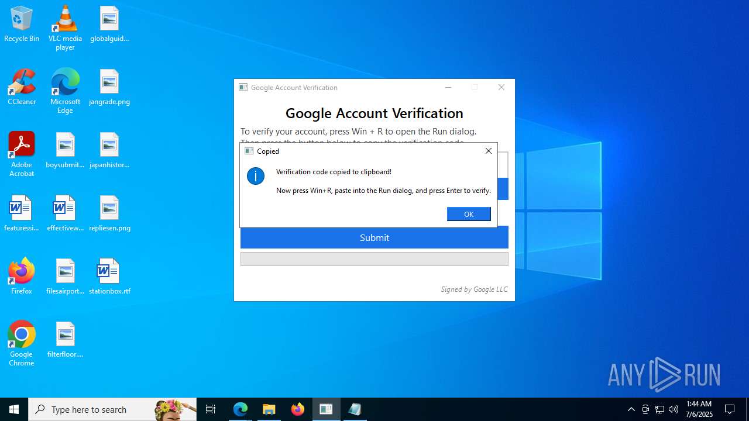Viewport: 749px width, 421px height.
Task: Select the stationbox.rtf file icon
Action: tap(109, 277)
